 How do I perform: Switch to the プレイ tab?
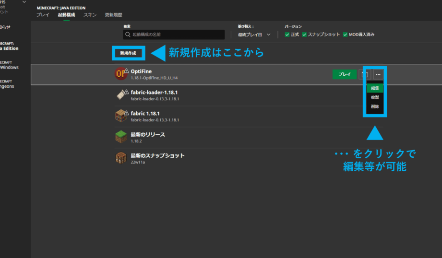(x=43, y=15)
